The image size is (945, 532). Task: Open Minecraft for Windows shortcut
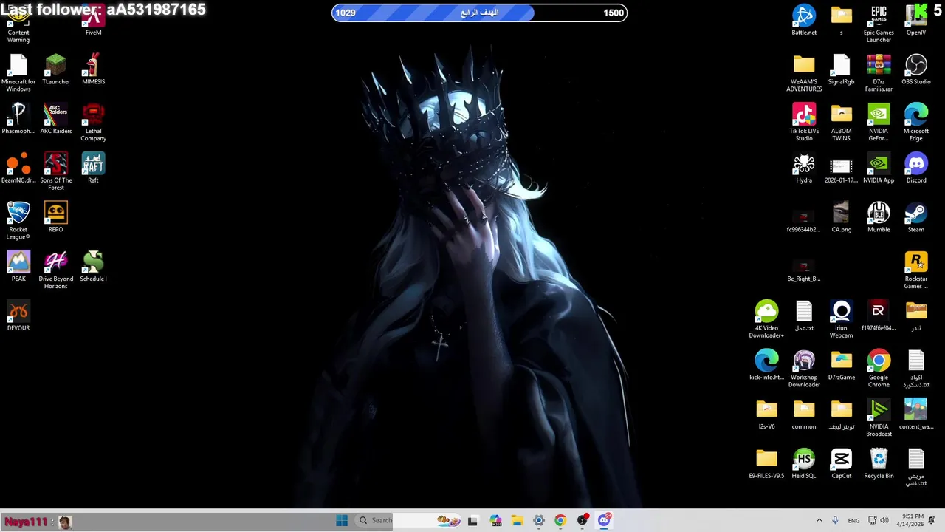coord(18,73)
